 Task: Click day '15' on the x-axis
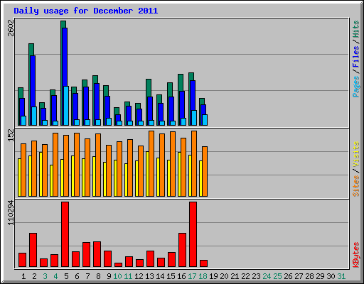click(x=171, y=276)
